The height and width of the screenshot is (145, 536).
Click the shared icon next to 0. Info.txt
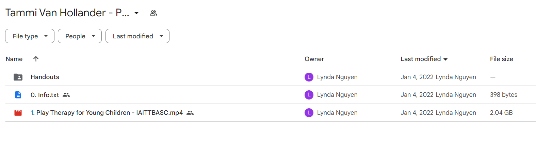coord(66,95)
